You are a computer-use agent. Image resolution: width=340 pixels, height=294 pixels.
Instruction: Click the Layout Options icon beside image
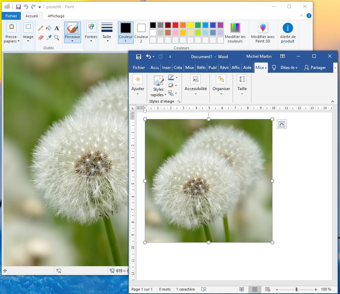pos(282,124)
